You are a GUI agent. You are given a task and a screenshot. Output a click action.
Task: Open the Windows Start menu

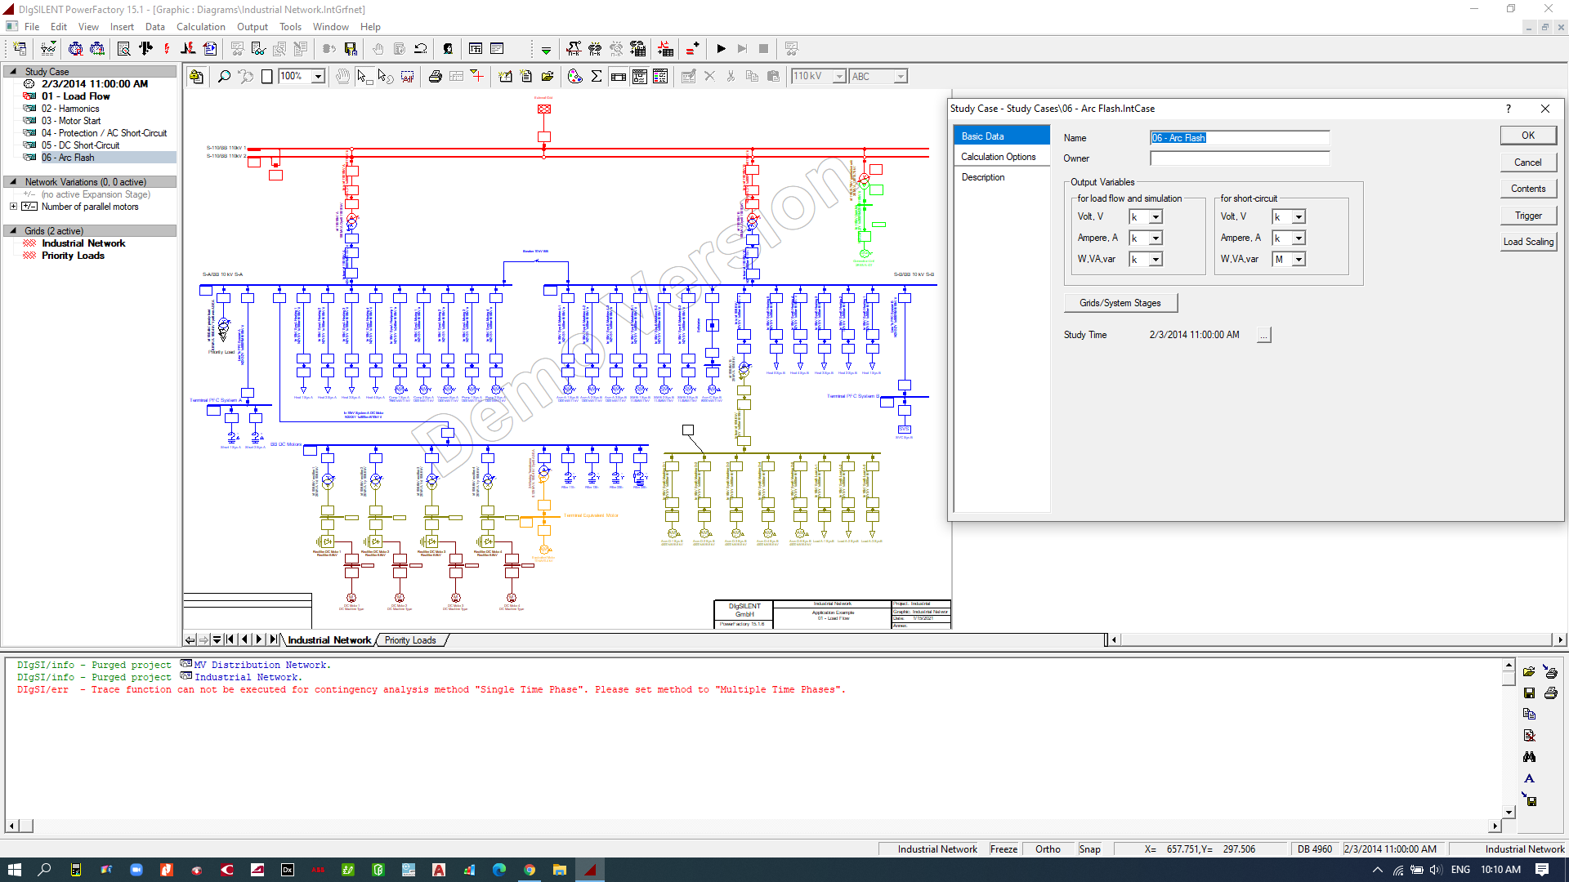[15, 870]
